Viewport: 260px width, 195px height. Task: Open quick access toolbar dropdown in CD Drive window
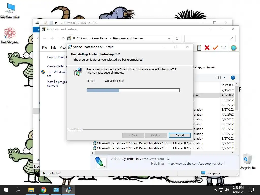click(x=56, y=23)
